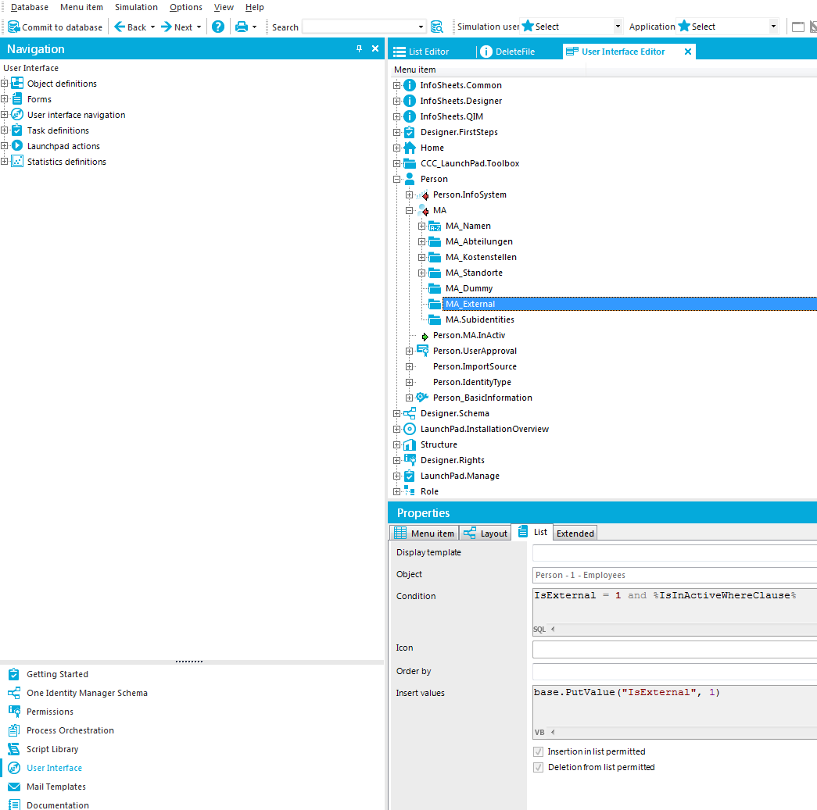817x810 pixels.
Task: Click the Home house icon in menu tree
Action: pyautogui.click(x=410, y=148)
